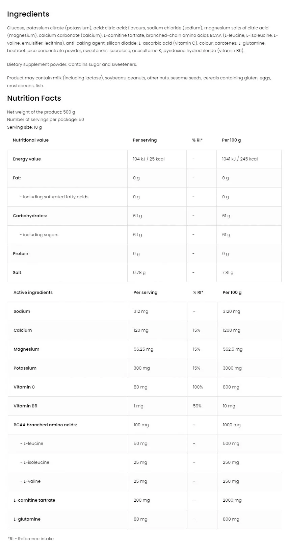Click the Carbohydrates row label
The width and height of the screenshot is (287, 552).
pyautogui.click(x=30, y=216)
